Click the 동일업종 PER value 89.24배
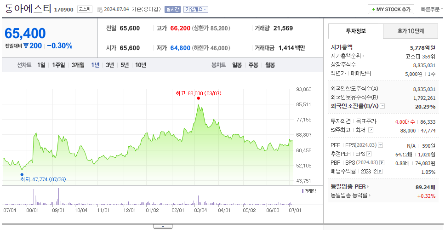 [x=425, y=187]
